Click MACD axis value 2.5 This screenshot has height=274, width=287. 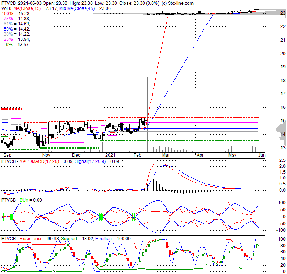(x=282, y=160)
